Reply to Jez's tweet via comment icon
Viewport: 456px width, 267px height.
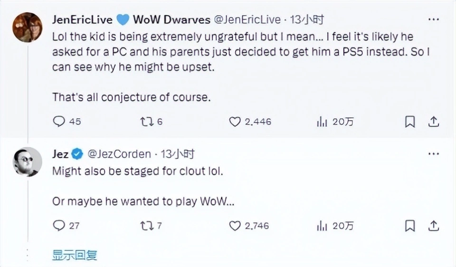58,226
